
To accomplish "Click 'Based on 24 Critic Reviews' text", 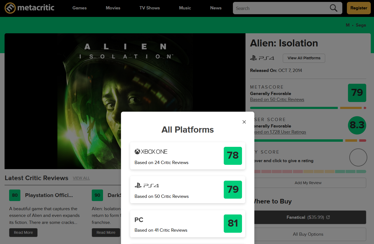I will click(x=162, y=162).
